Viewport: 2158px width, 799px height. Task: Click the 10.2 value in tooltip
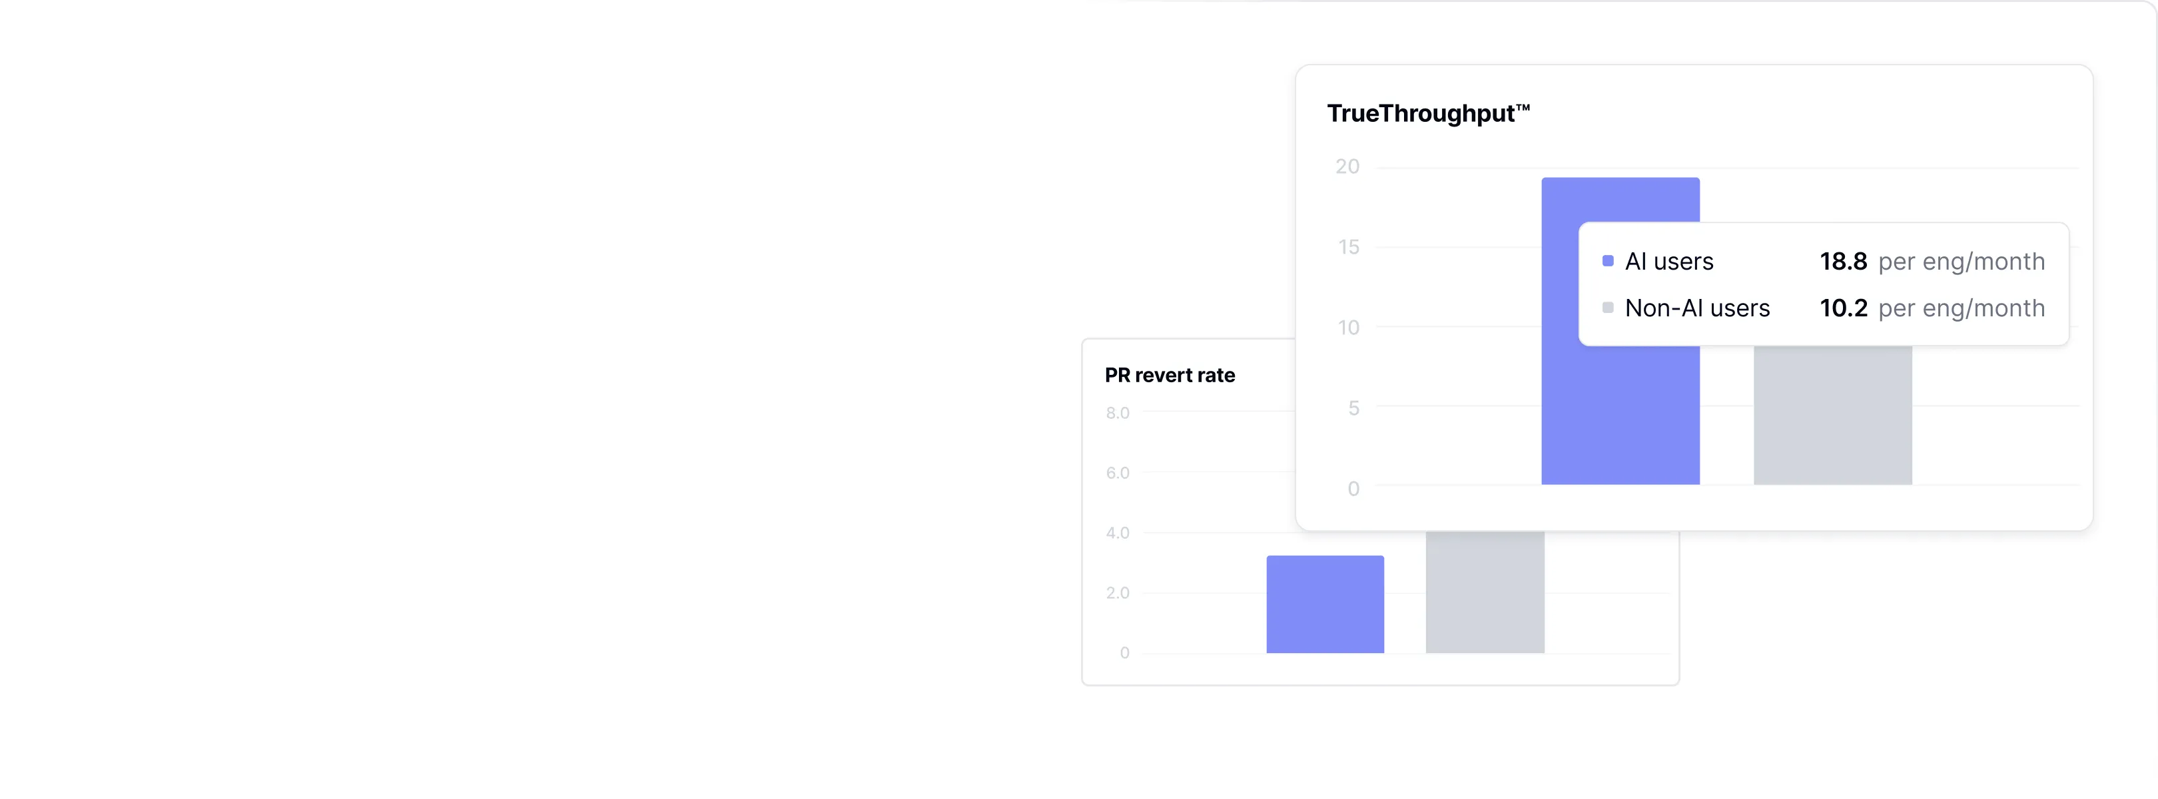pos(1843,308)
